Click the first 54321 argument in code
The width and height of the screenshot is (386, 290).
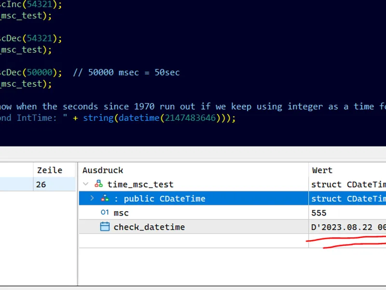(x=40, y=4)
